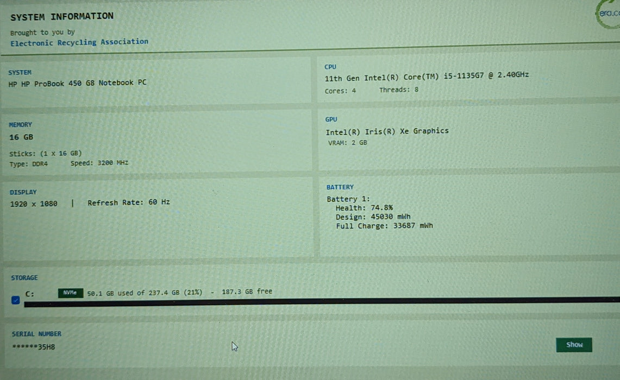Click the "Health: 74.8%" battery value
Image resolution: width=620 pixels, height=380 pixels.
click(x=364, y=208)
